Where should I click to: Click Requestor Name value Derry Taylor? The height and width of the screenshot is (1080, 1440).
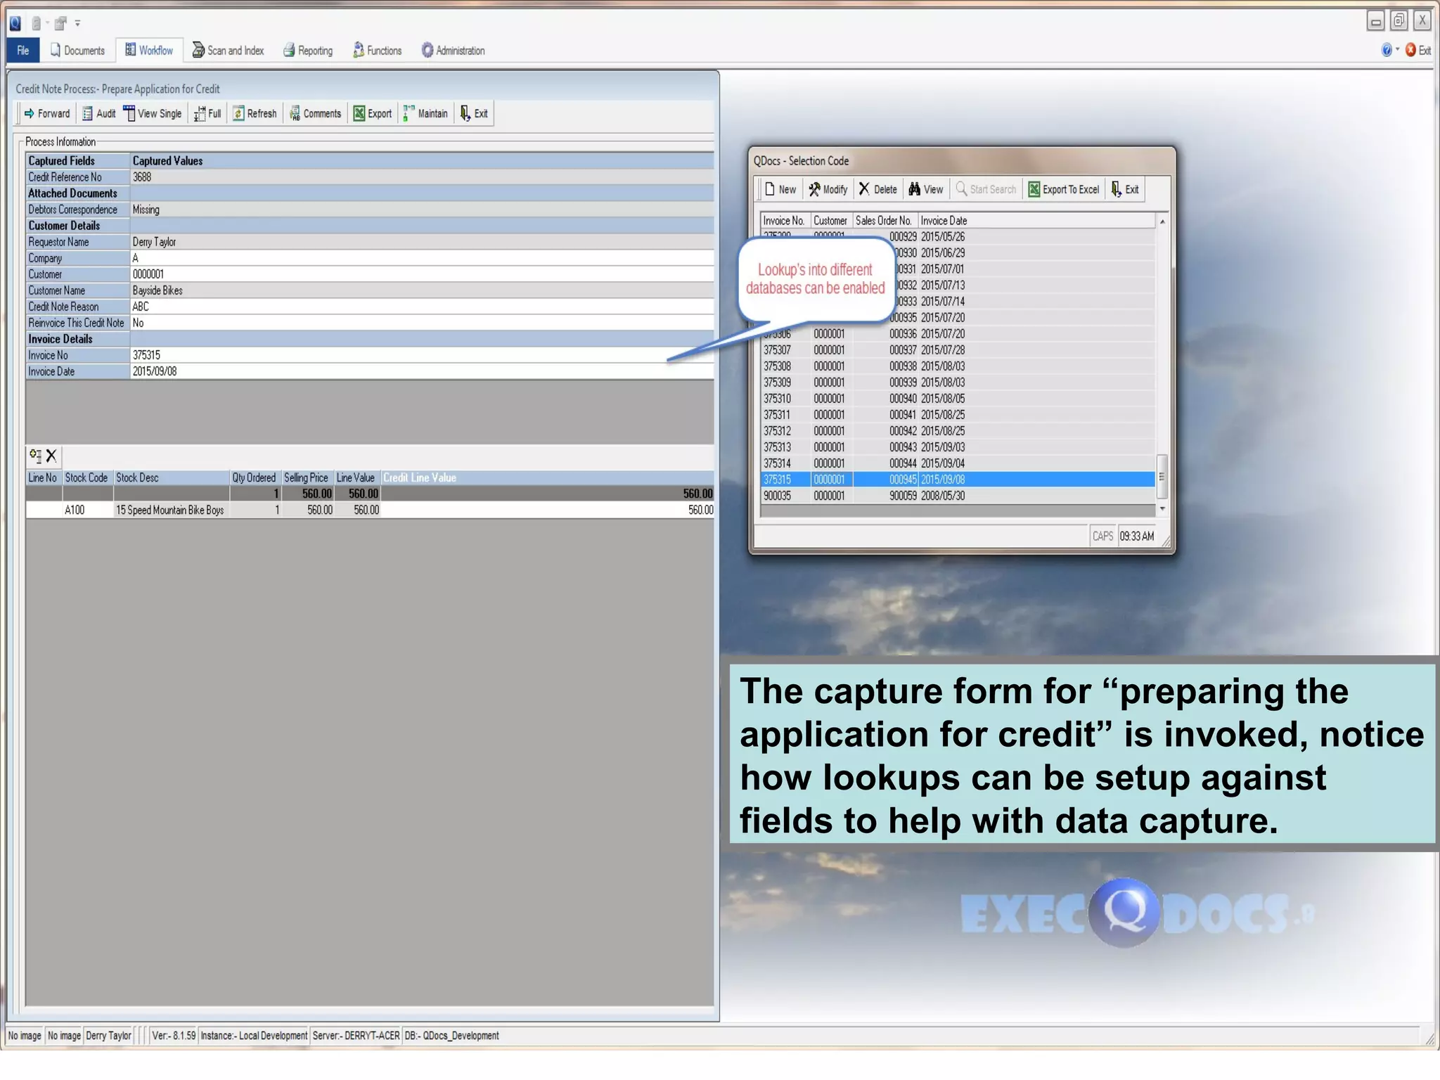(422, 242)
